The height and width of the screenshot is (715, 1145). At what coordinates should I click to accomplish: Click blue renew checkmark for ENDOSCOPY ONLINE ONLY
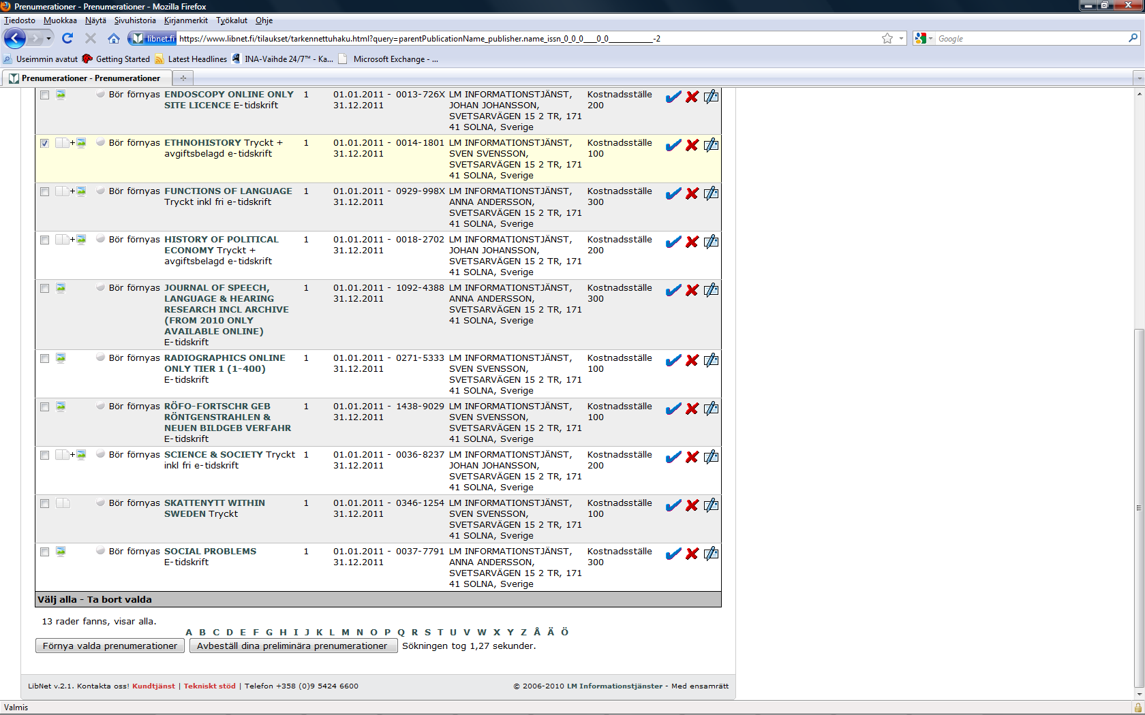673,97
